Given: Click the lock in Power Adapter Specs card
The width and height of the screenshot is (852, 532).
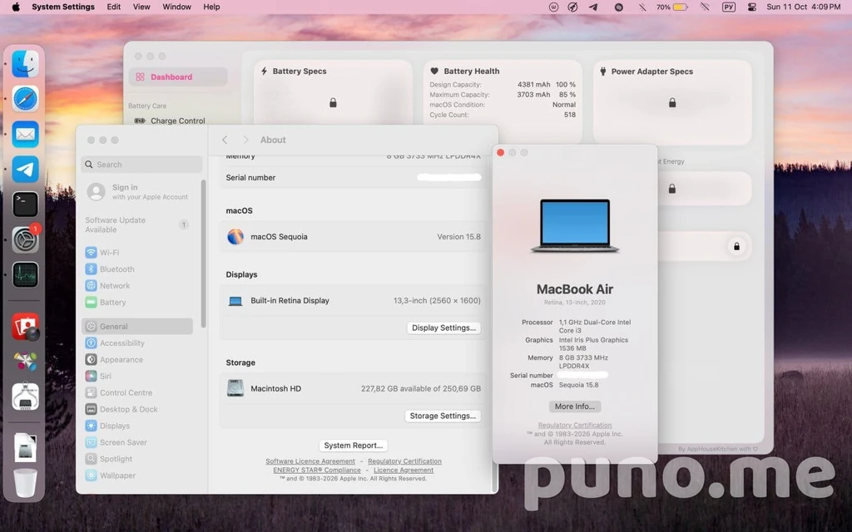Looking at the screenshot, I should (672, 102).
